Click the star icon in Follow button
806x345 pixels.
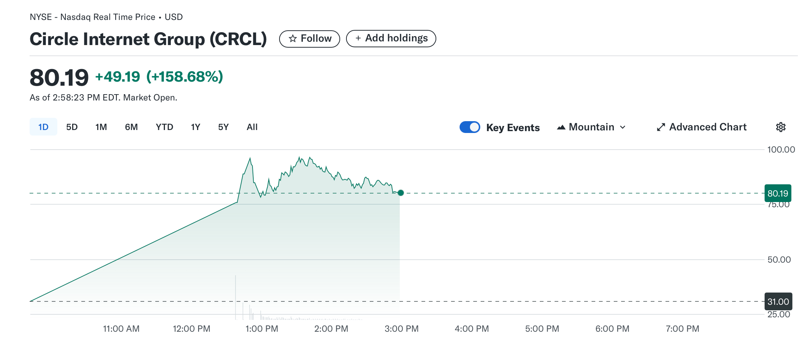(x=292, y=39)
